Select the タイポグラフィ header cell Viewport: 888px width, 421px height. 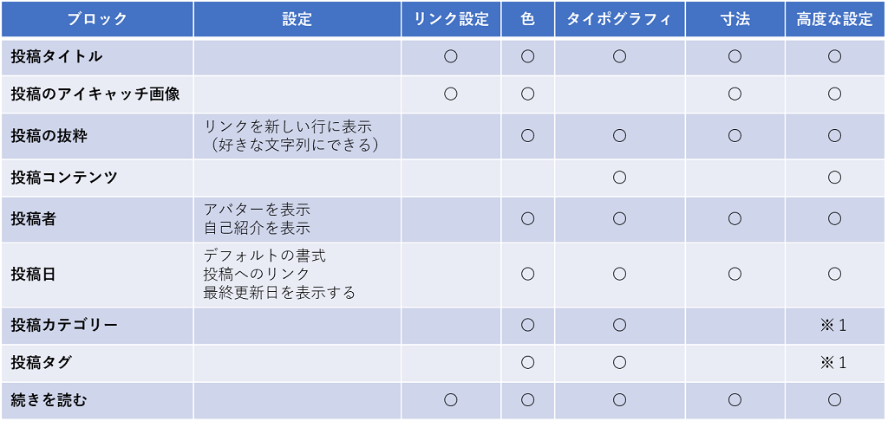[619, 19]
